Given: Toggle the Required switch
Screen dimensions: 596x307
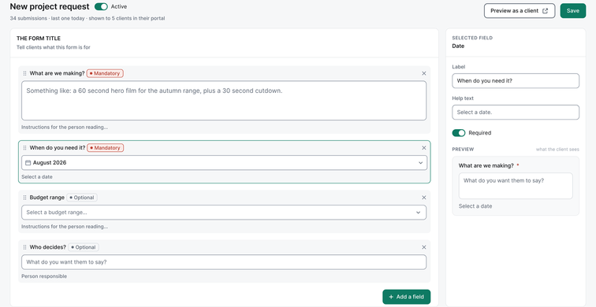Looking at the screenshot, I should [x=459, y=133].
